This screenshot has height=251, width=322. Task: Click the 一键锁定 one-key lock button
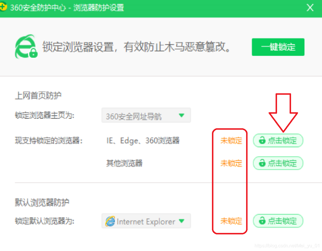point(278,47)
